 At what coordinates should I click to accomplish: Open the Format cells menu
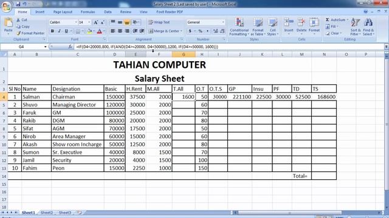[x=314, y=27]
